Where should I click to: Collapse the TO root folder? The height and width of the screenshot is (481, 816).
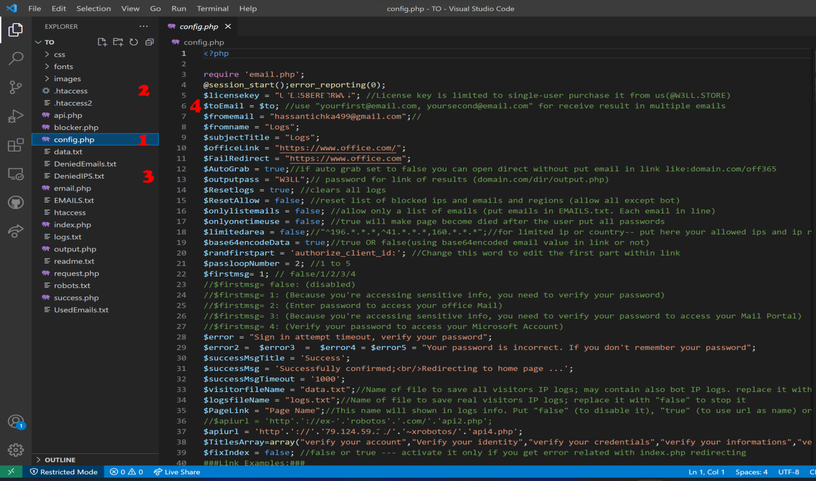(x=49, y=42)
